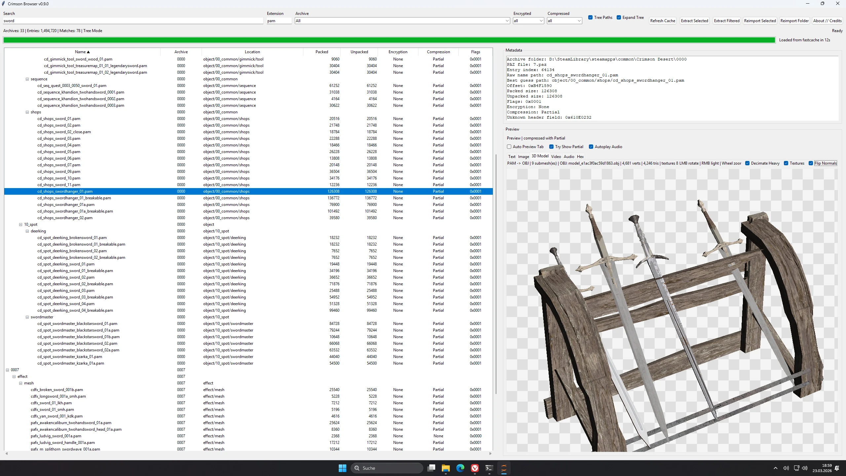
Task: Open Vivaldi browser from taskbar
Action: tap(475, 468)
